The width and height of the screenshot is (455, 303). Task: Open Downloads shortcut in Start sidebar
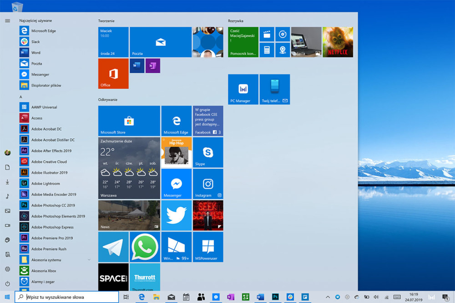(x=8, y=182)
